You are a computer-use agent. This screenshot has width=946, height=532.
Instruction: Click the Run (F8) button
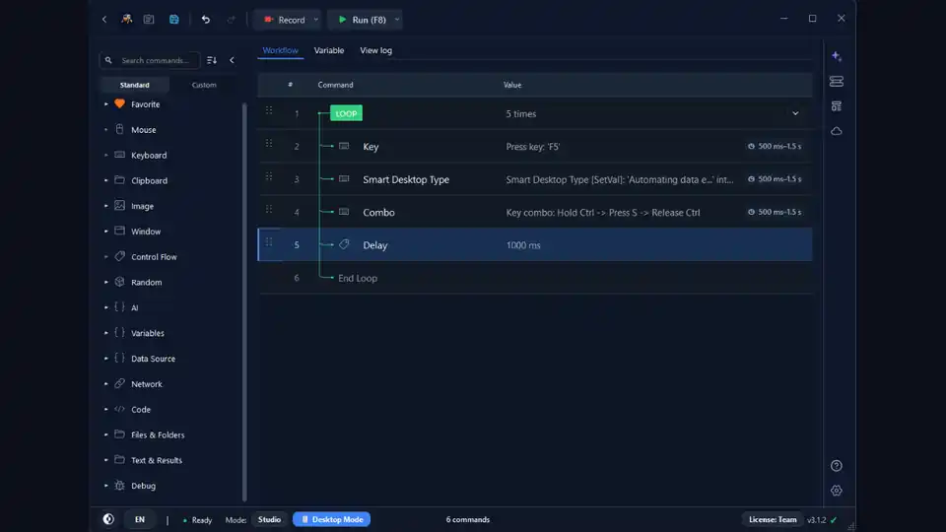coord(362,20)
